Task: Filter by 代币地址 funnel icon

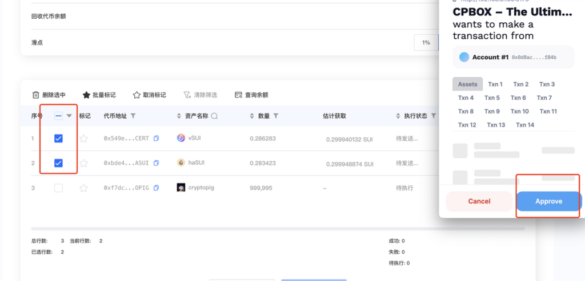Action: [133, 116]
